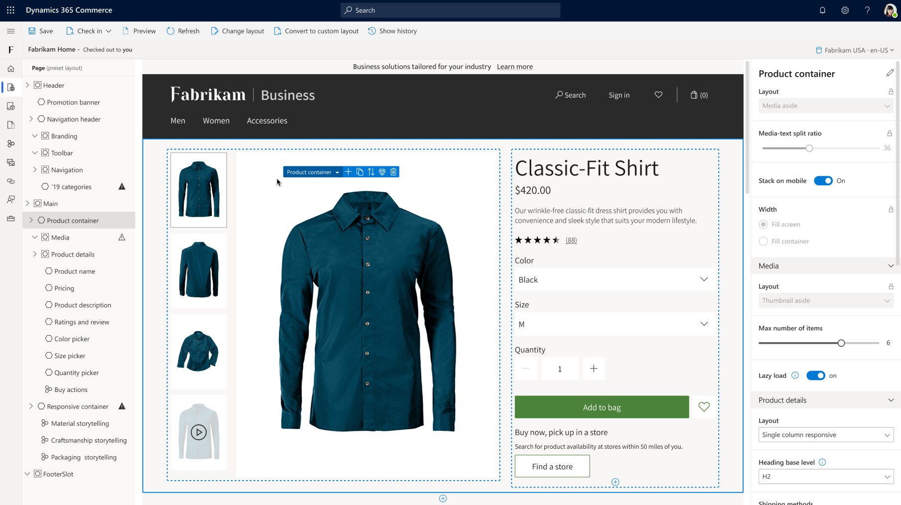The image size is (901, 505).
Task: Expand the Product details tree item
Action: (34, 254)
